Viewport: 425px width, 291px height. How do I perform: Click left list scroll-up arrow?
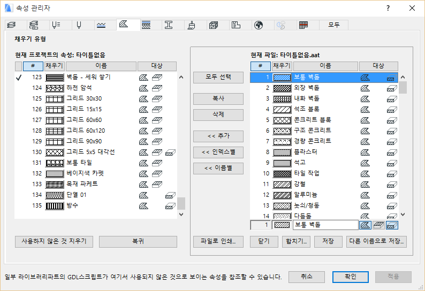point(181,77)
